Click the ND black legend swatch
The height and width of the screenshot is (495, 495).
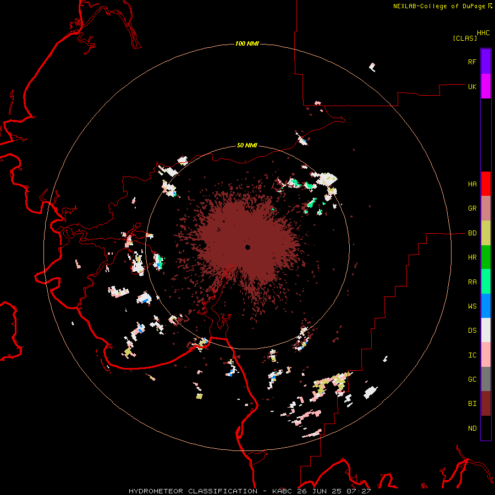coord(486,428)
